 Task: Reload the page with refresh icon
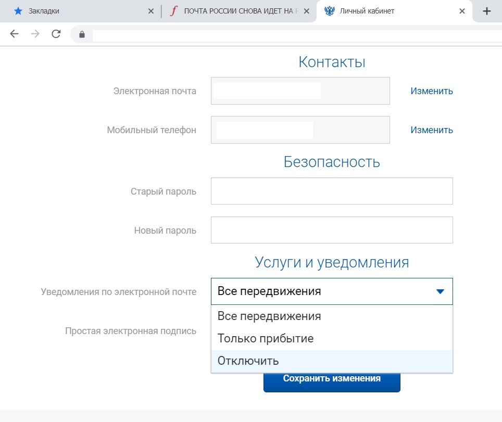pos(56,34)
